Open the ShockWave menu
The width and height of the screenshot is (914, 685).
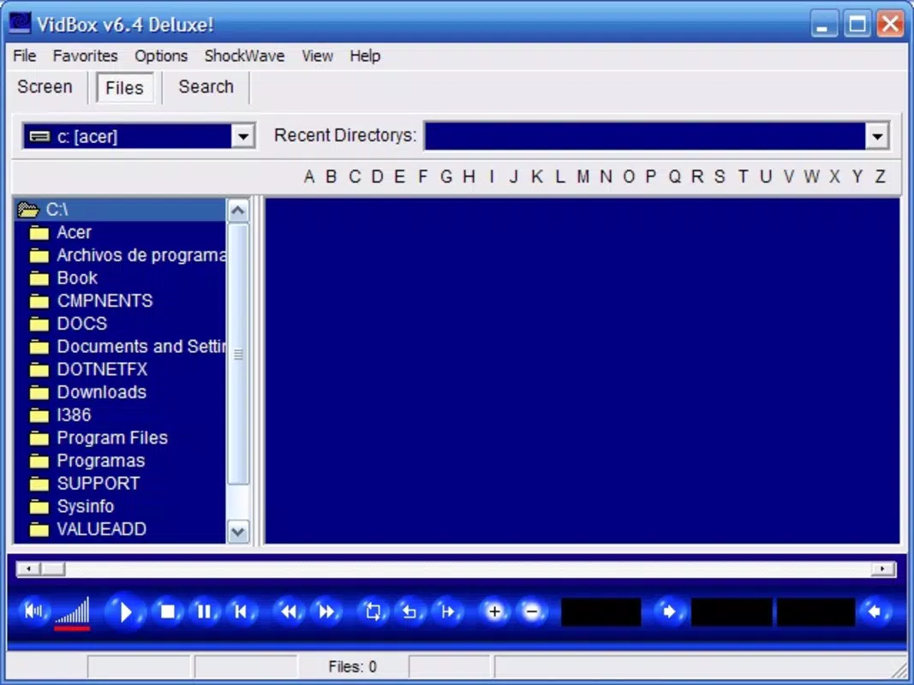point(244,56)
